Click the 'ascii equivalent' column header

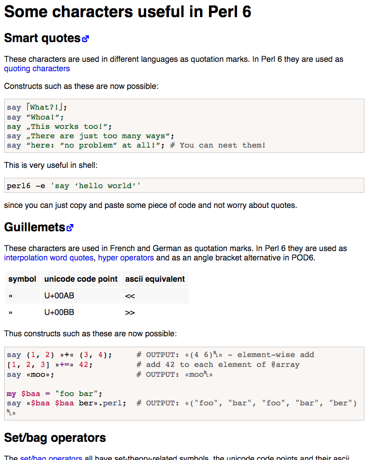pos(155,279)
